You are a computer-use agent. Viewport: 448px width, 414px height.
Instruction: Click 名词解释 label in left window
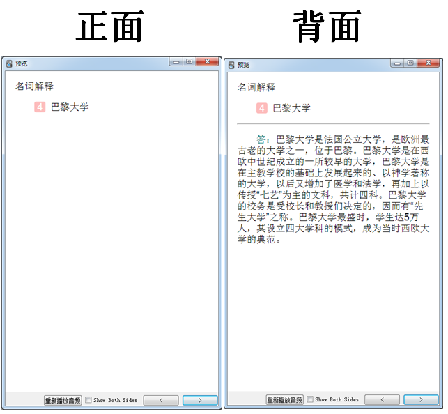pyautogui.click(x=34, y=86)
